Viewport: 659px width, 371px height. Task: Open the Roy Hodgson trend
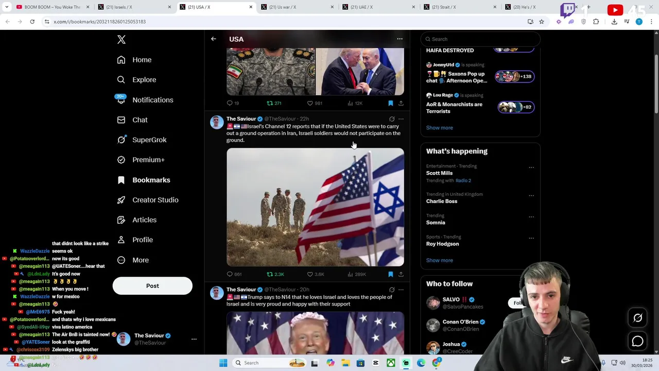click(442, 244)
